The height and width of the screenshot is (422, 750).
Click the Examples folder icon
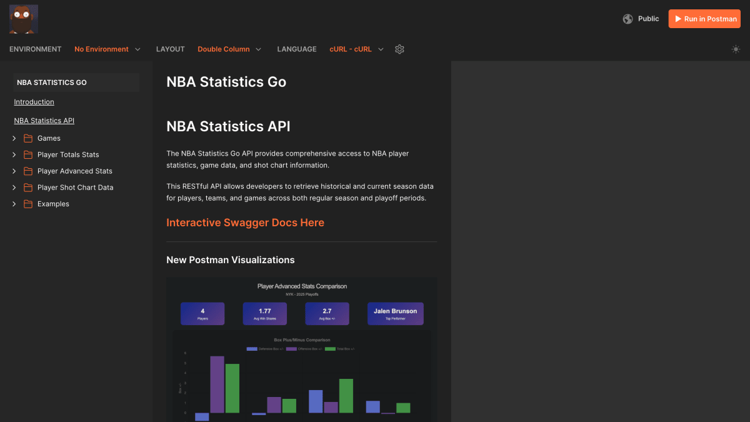28,204
